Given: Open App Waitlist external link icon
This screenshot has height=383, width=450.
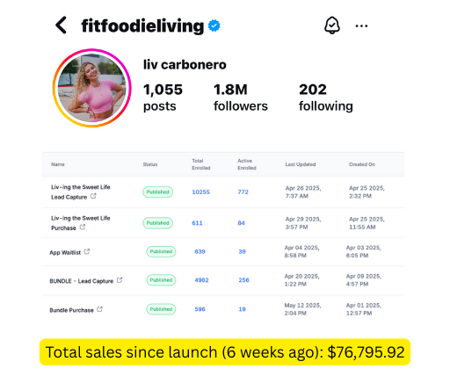Looking at the screenshot, I should coord(87,251).
